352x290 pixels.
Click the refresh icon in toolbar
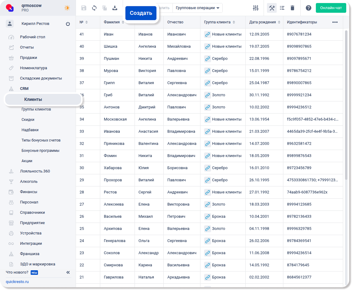[x=94, y=8]
